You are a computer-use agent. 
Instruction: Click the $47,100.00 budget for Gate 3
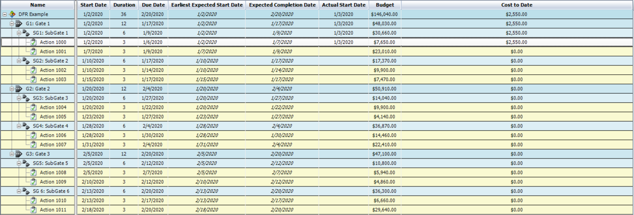pos(384,154)
